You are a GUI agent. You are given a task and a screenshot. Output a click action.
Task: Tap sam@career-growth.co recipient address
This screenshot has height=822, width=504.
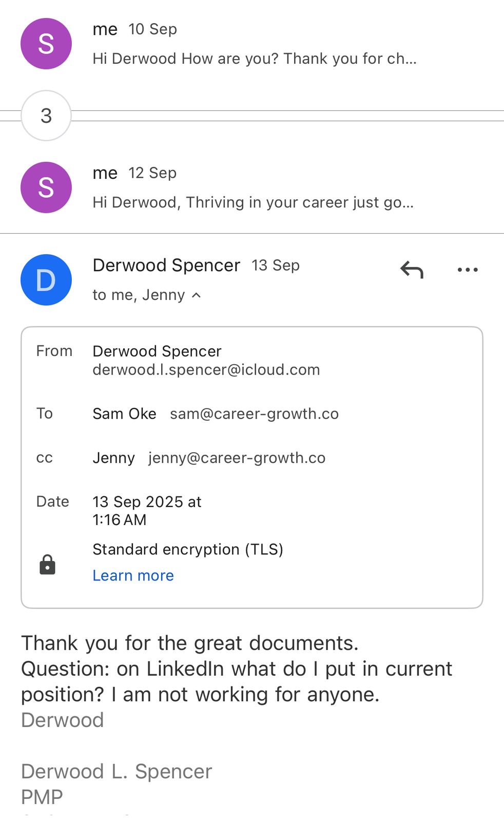click(254, 414)
